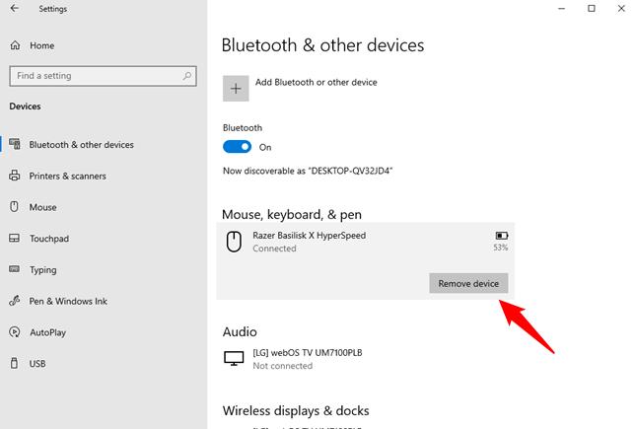
Task: Select the [LG] webOS TV UM7100PLB device
Action: pos(365,359)
